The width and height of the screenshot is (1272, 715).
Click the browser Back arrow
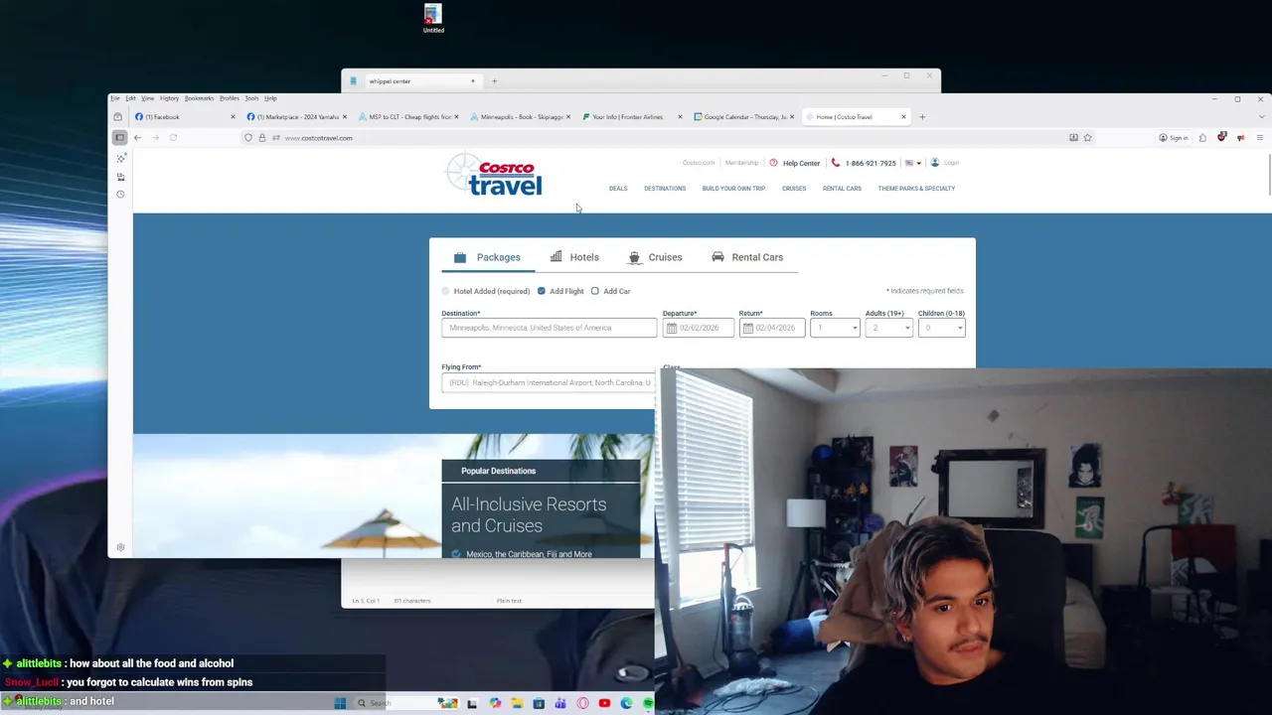pyautogui.click(x=138, y=138)
